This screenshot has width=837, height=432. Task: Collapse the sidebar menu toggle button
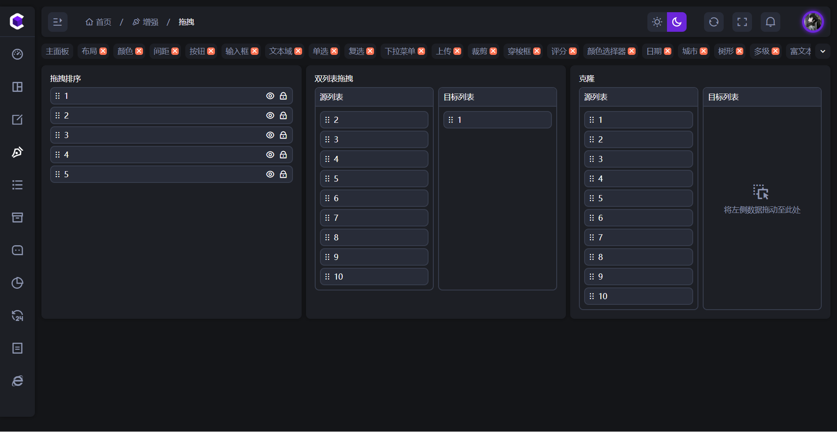pos(58,22)
